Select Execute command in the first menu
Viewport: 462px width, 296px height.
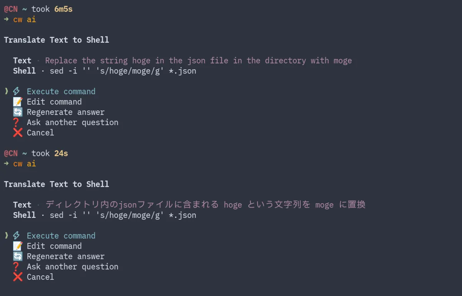(61, 91)
